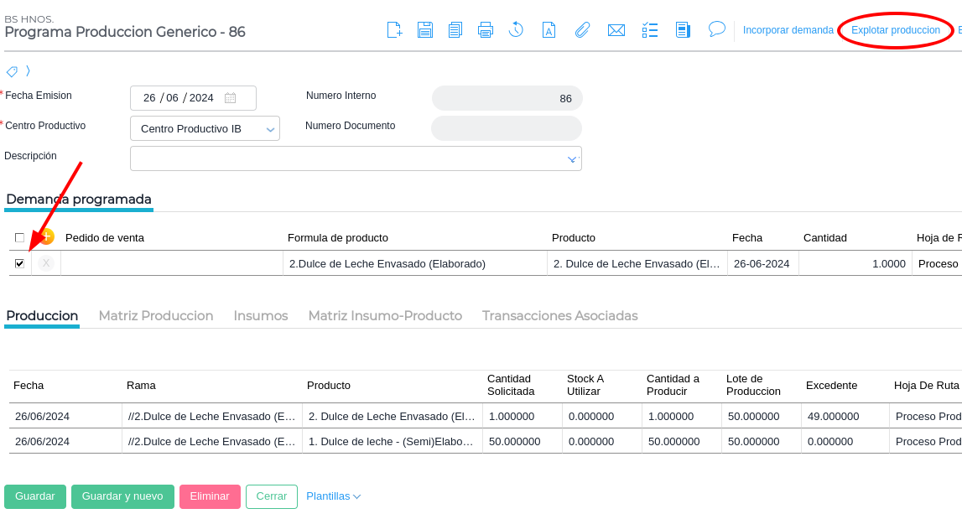Image resolution: width=962 pixels, height=519 pixels.
Task: Click the save floppy disk icon
Action: [425, 29]
